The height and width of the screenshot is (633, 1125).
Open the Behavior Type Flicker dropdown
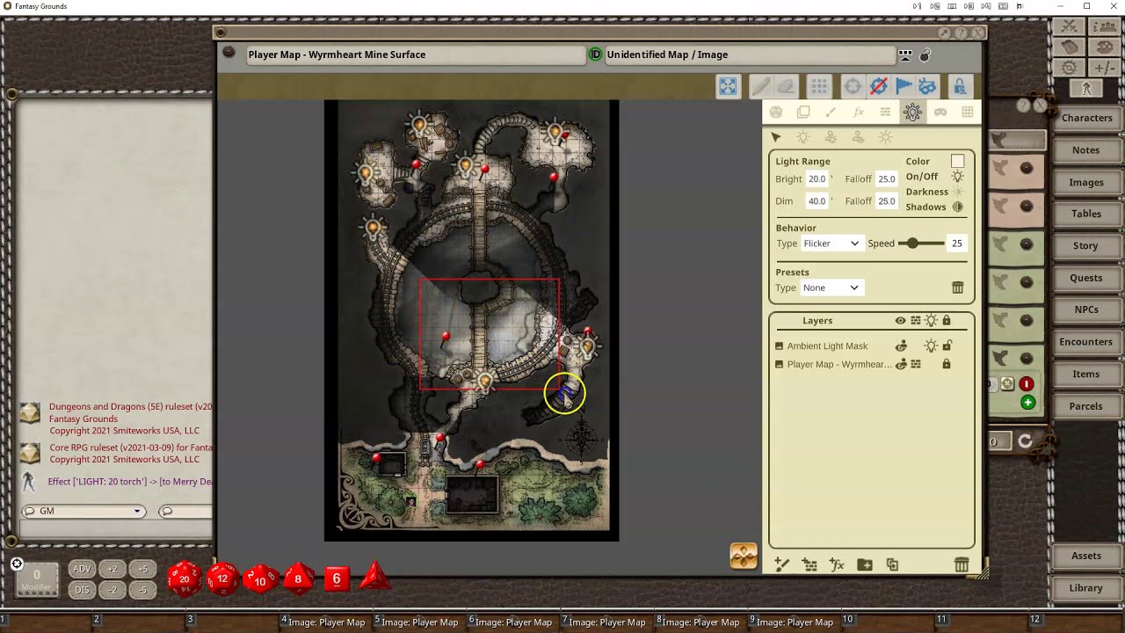coord(831,244)
